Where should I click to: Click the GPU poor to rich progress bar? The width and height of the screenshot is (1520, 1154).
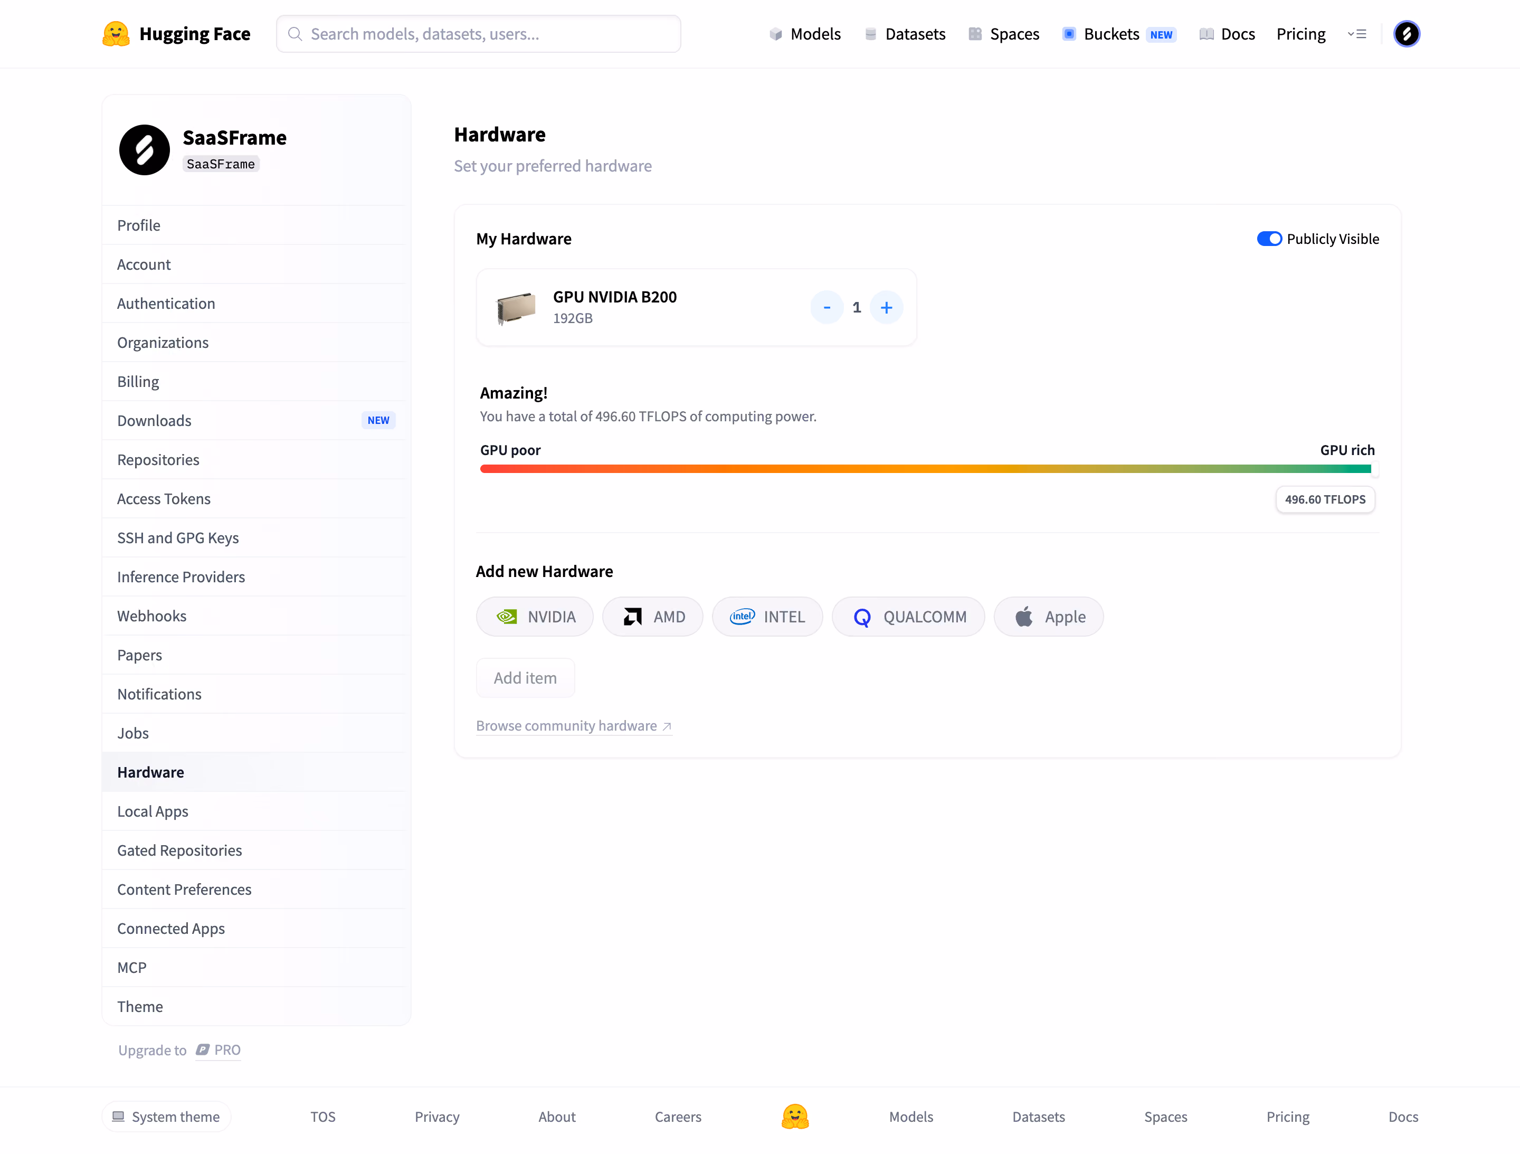[927, 469]
